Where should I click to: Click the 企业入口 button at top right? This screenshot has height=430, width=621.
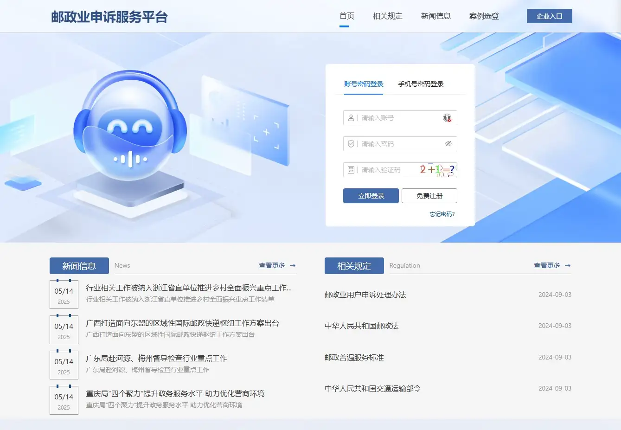549,15
